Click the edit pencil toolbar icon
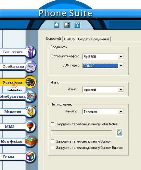The width and height of the screenshot is (141, 170). coord(67,25)
